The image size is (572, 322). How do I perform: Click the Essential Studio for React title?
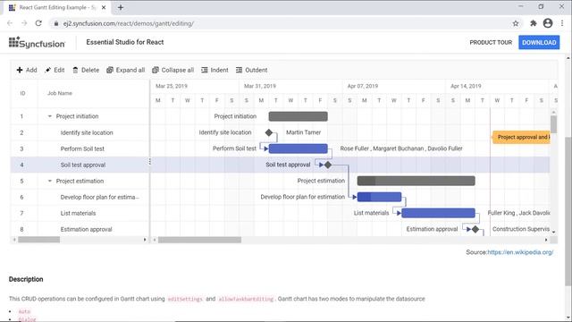[x=125, y=42]
